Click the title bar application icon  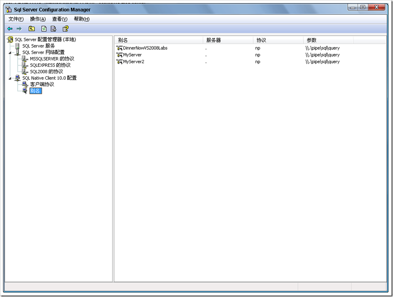(9, 9)
